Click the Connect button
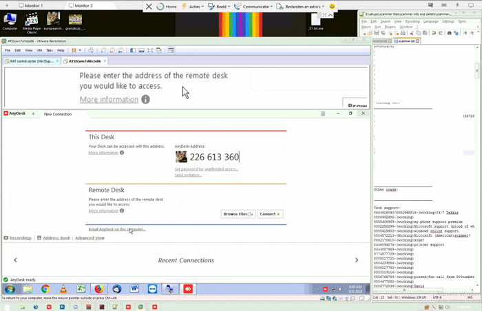 coord(270,214)
